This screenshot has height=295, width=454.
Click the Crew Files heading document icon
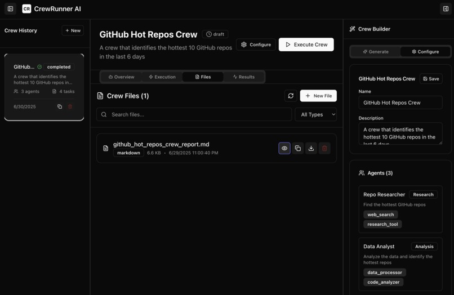(x=100, y=96)
